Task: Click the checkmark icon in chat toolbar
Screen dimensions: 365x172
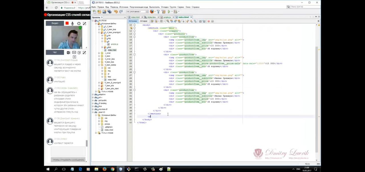Action: tap(79, 53)
